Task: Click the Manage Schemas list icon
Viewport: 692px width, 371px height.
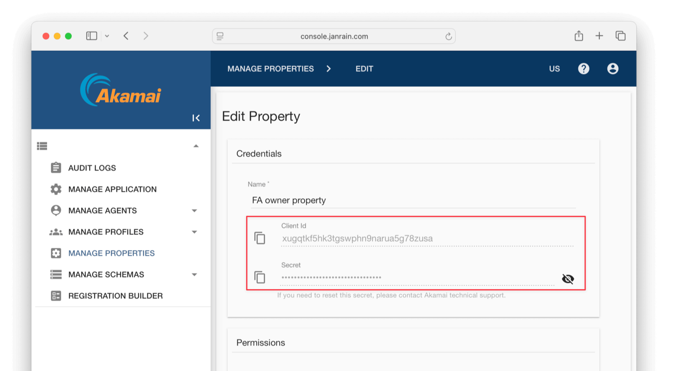Action: coord(56,274)
